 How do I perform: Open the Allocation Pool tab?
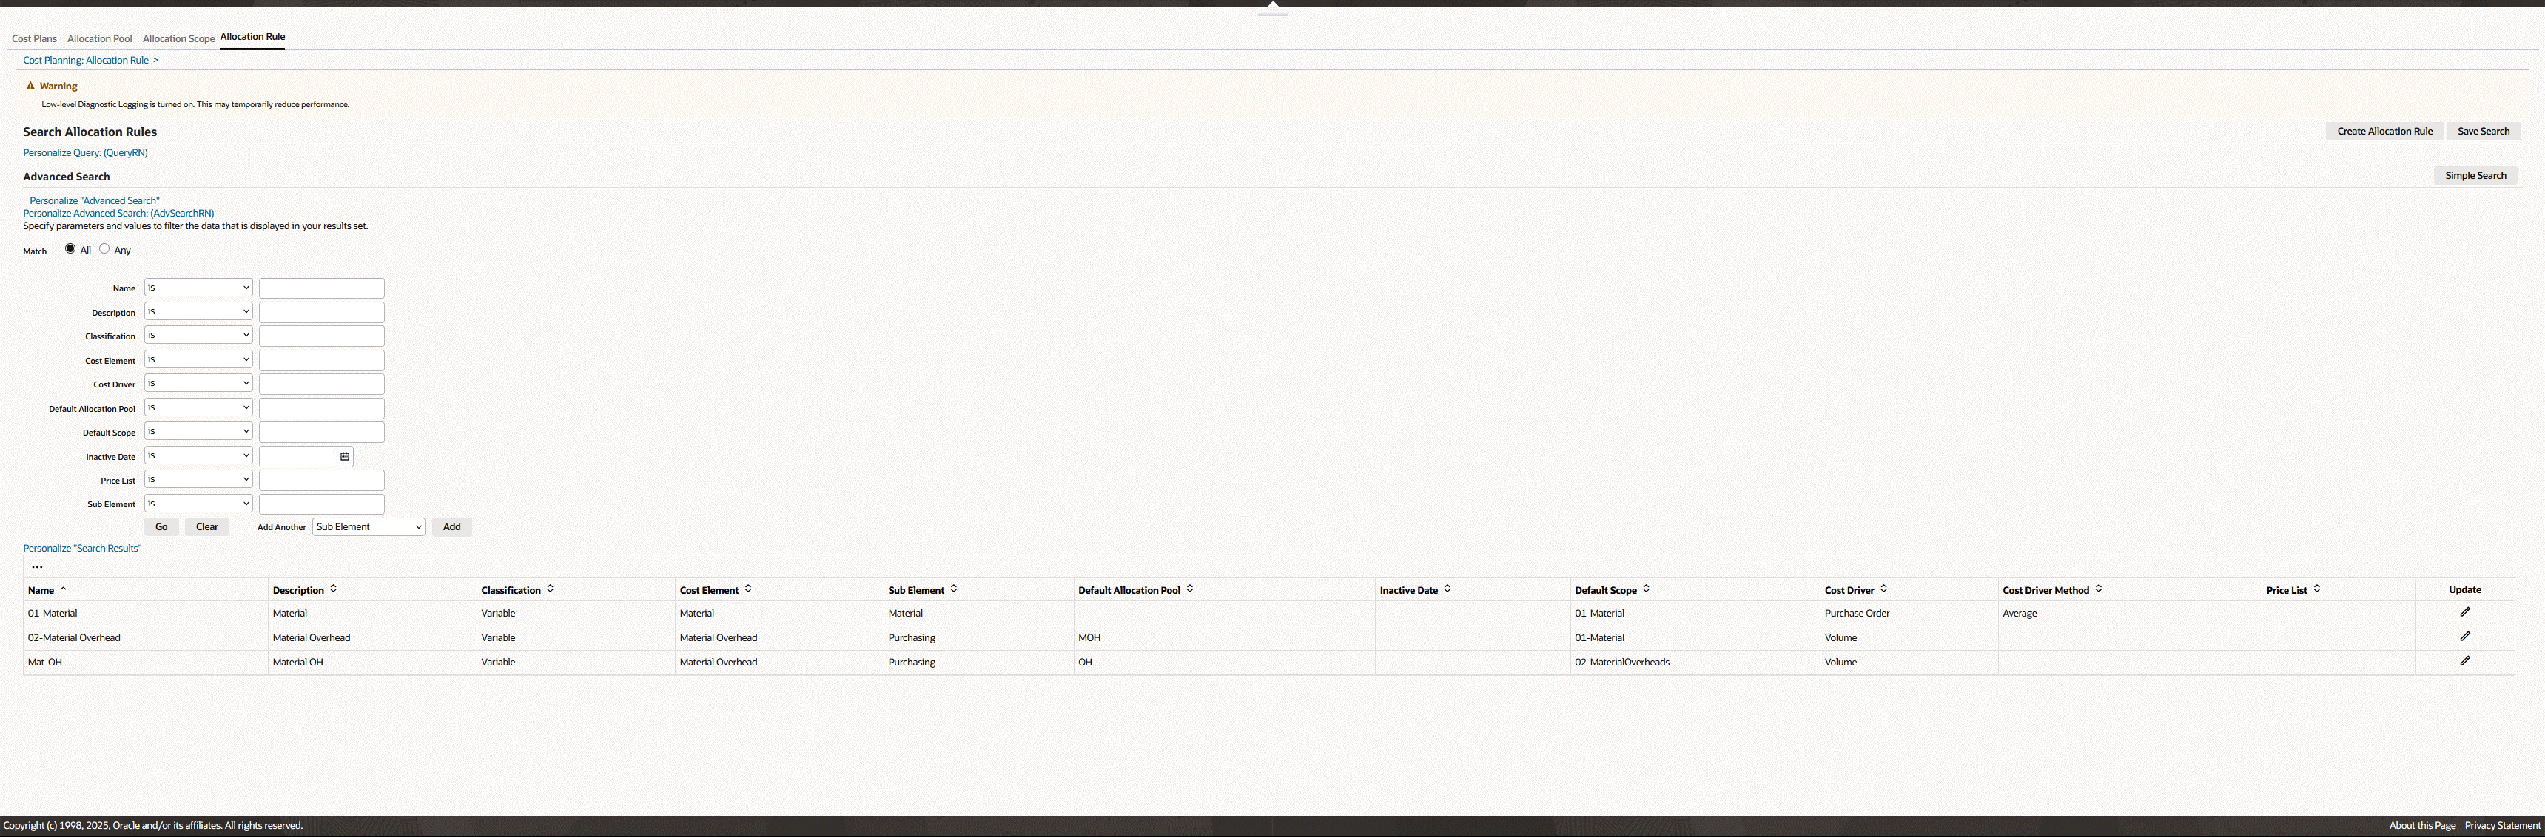[100, 38]
